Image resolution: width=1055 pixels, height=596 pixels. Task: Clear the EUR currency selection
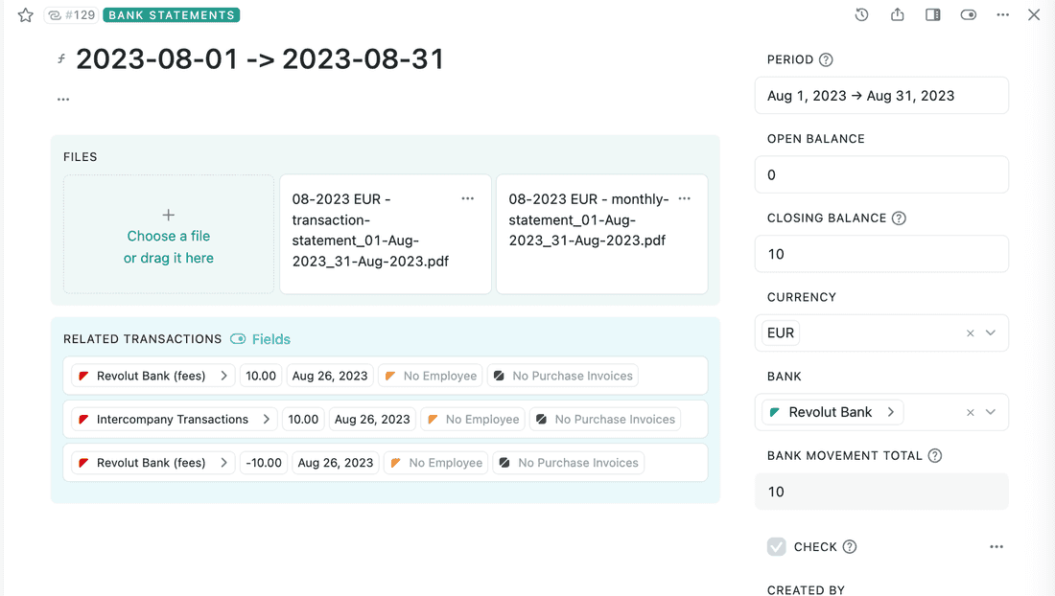pos(970,333)
